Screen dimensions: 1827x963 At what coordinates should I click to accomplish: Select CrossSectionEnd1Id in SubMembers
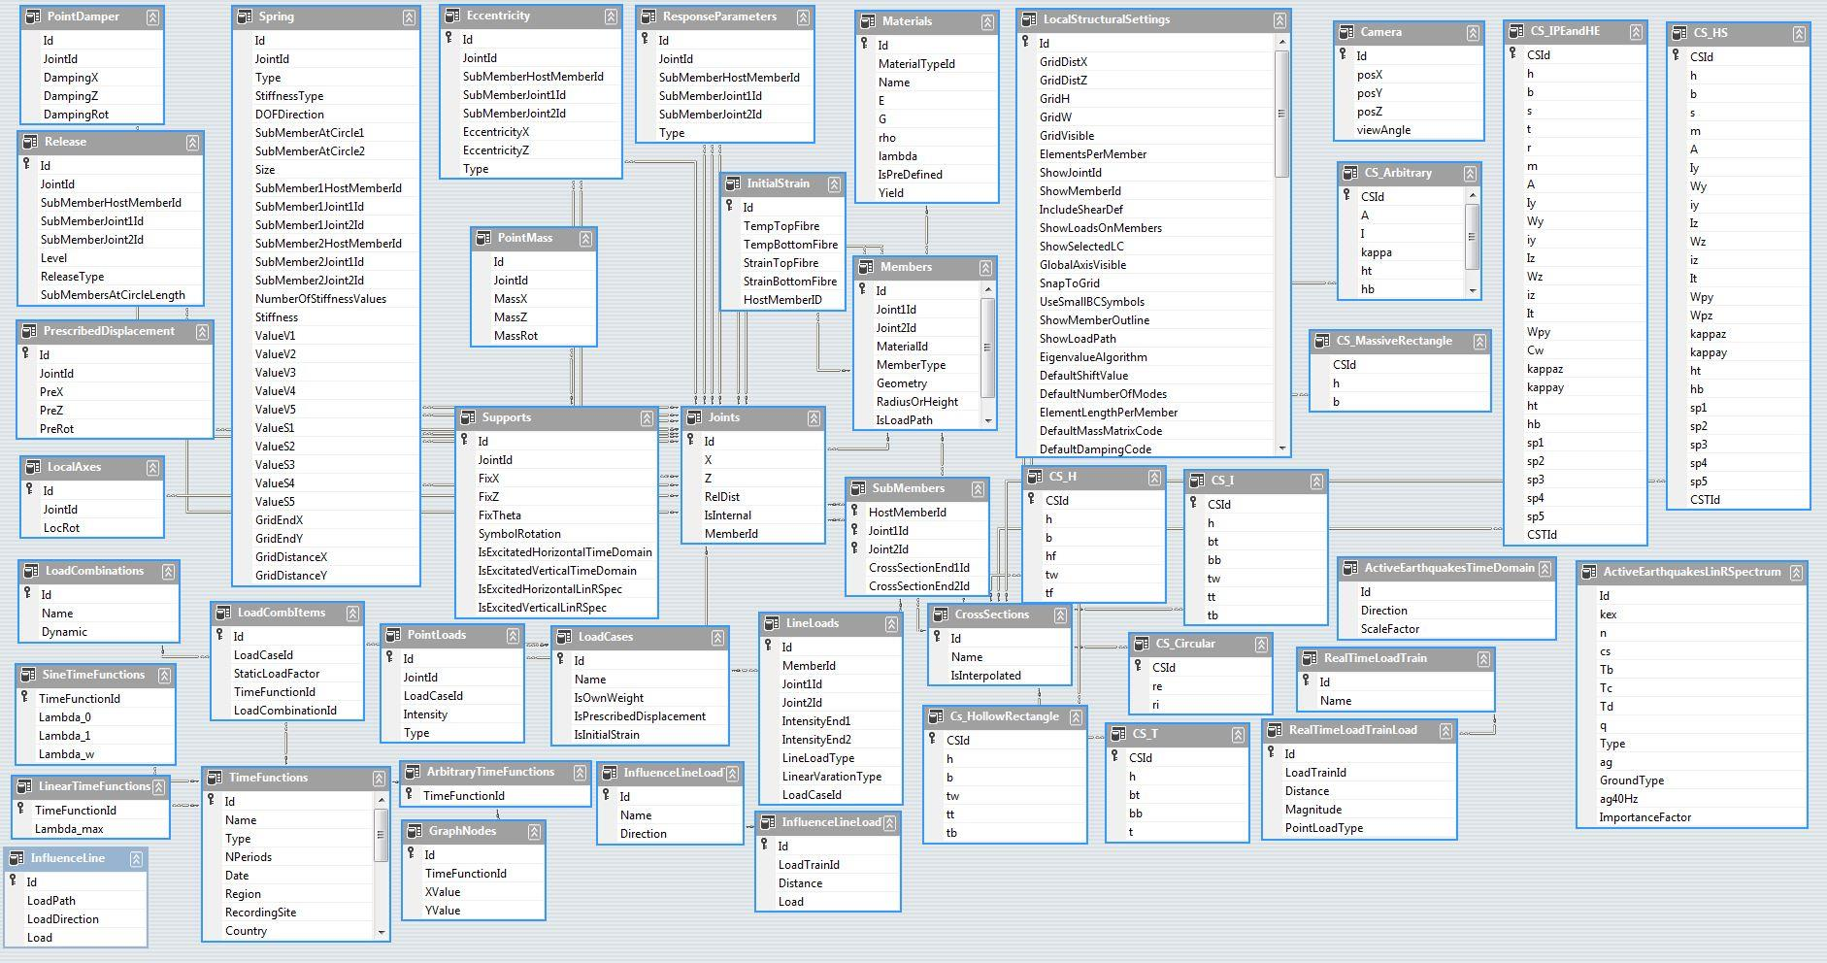(917, 568)
